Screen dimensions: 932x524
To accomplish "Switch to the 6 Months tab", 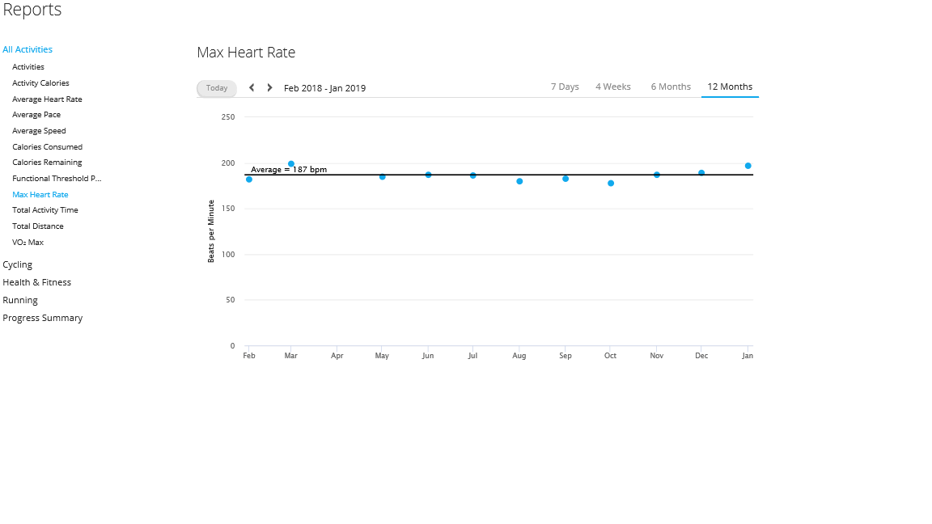I will (x=671, y=87).
